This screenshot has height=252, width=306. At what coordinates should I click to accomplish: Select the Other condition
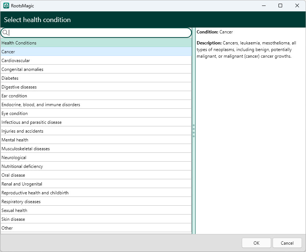tap(96, 228)
